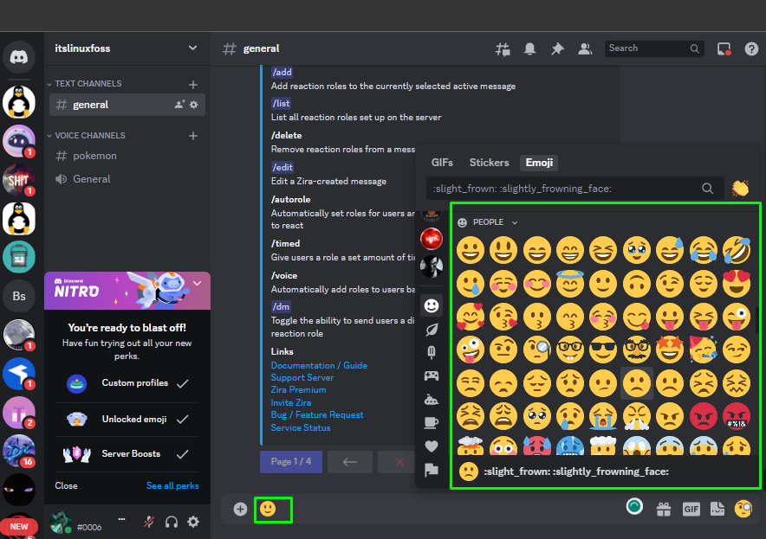Viewport: 766px width, 539px height.
Task: Toggle the member list icon
Action: click(585, 48)
